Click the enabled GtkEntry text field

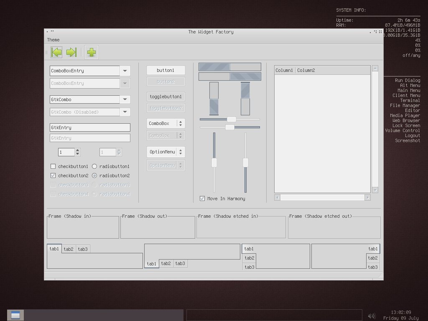click(x=90, y=127)
